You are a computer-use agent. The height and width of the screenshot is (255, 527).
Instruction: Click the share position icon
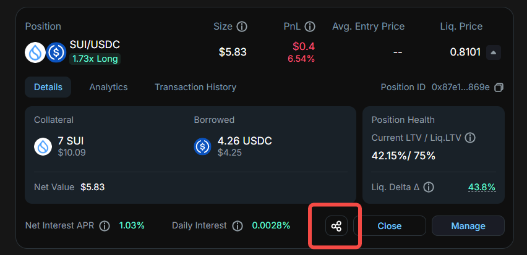click(x=336, y=226)
